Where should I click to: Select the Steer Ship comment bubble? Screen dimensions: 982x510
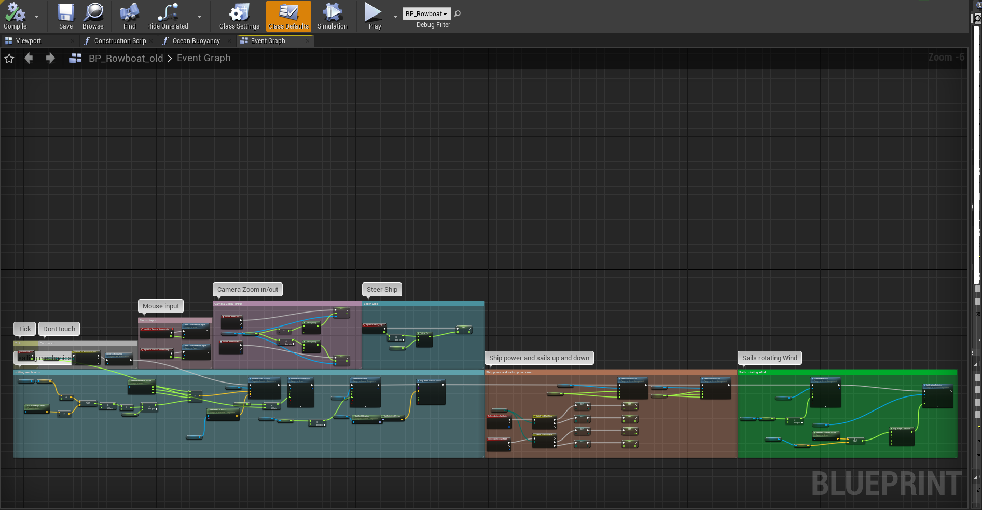click(x=382, y=290)
